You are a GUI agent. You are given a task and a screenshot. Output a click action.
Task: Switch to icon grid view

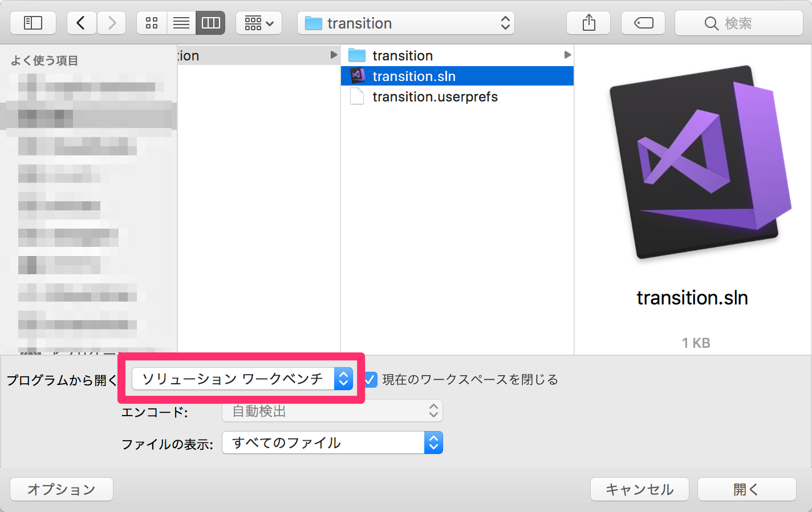point(152,23)
